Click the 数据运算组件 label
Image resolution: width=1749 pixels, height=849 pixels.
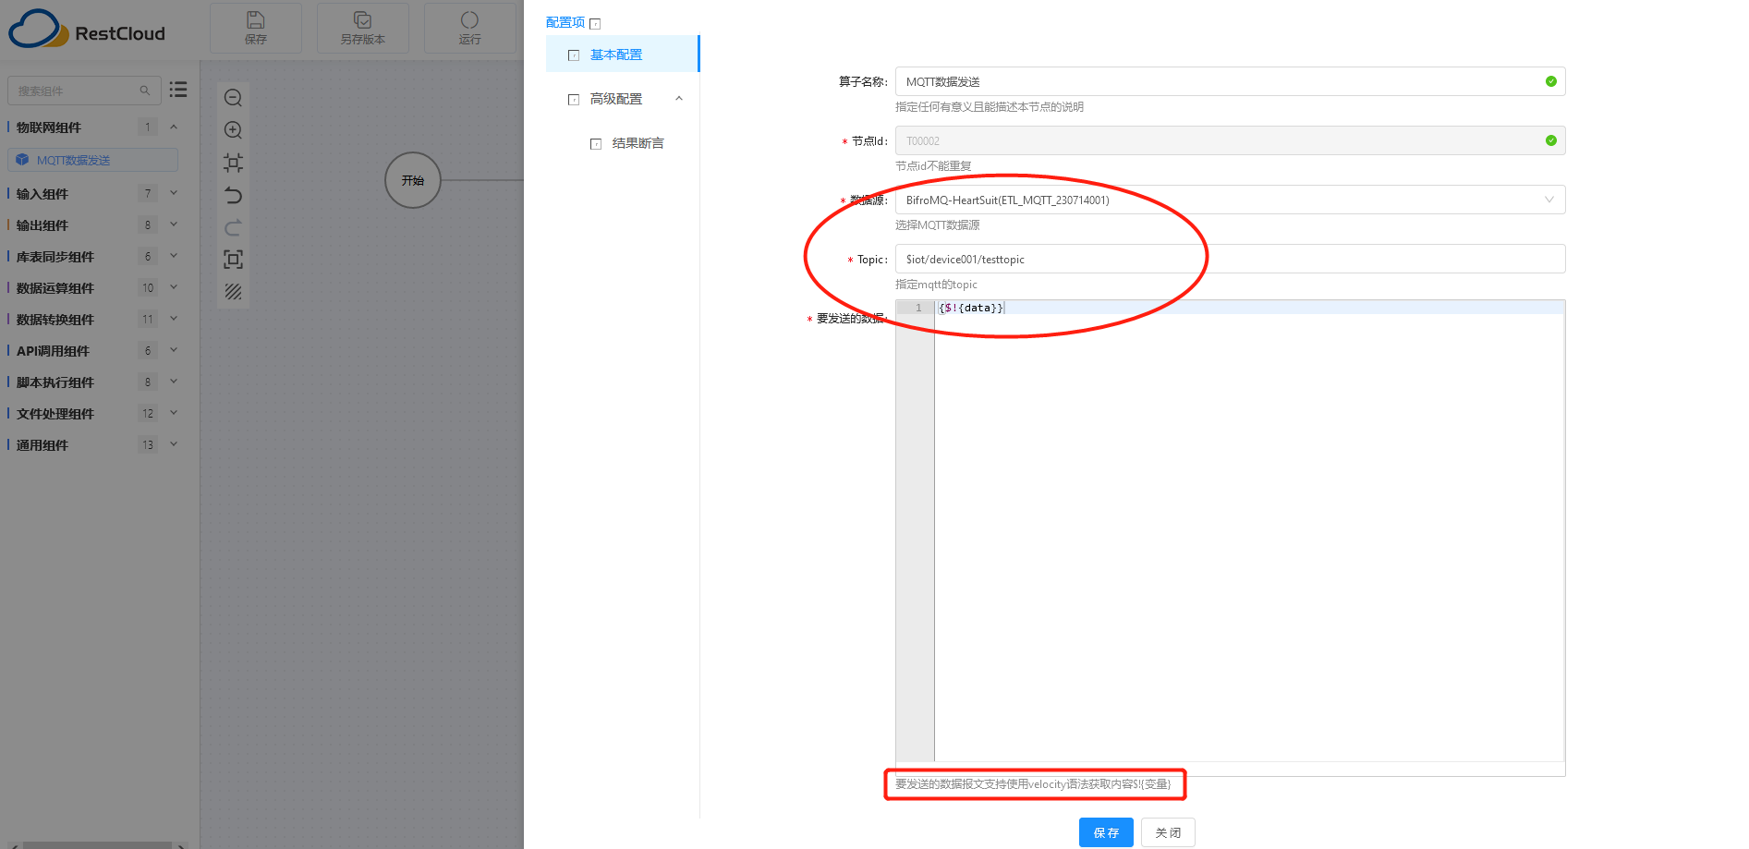(55, 288)
